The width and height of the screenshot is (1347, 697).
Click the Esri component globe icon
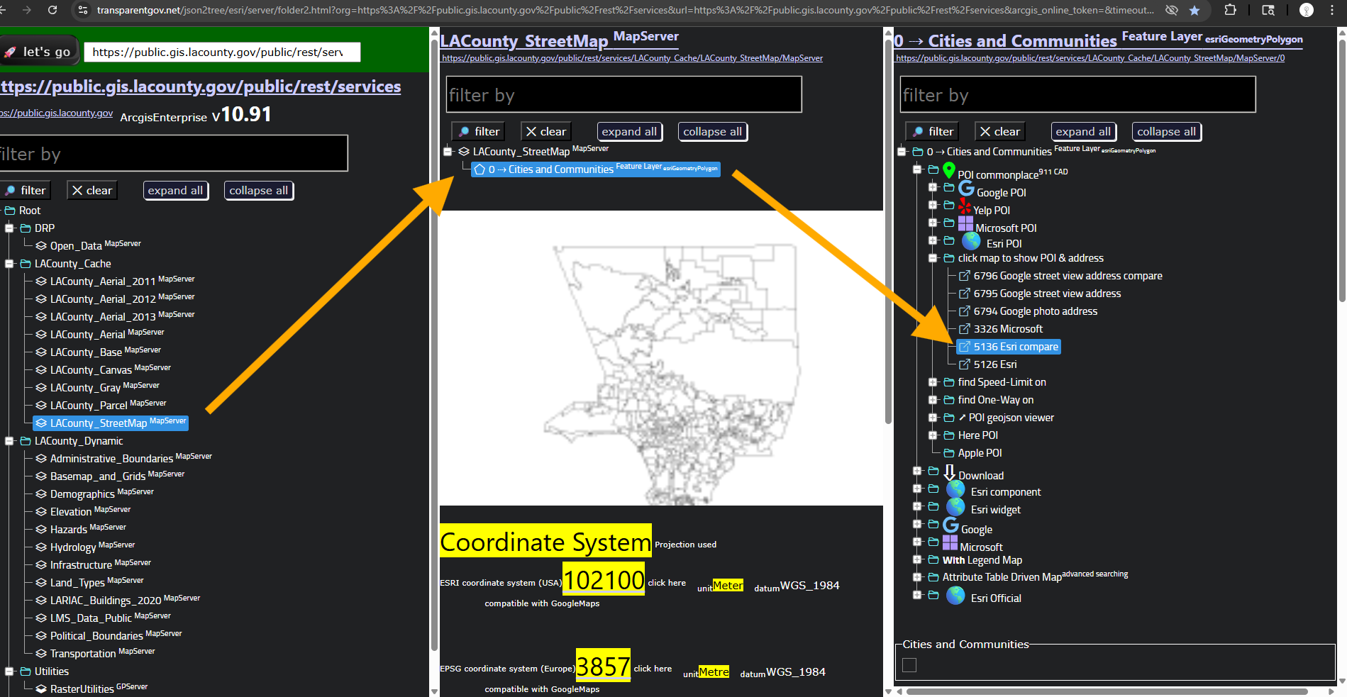[x=955, y=490]
